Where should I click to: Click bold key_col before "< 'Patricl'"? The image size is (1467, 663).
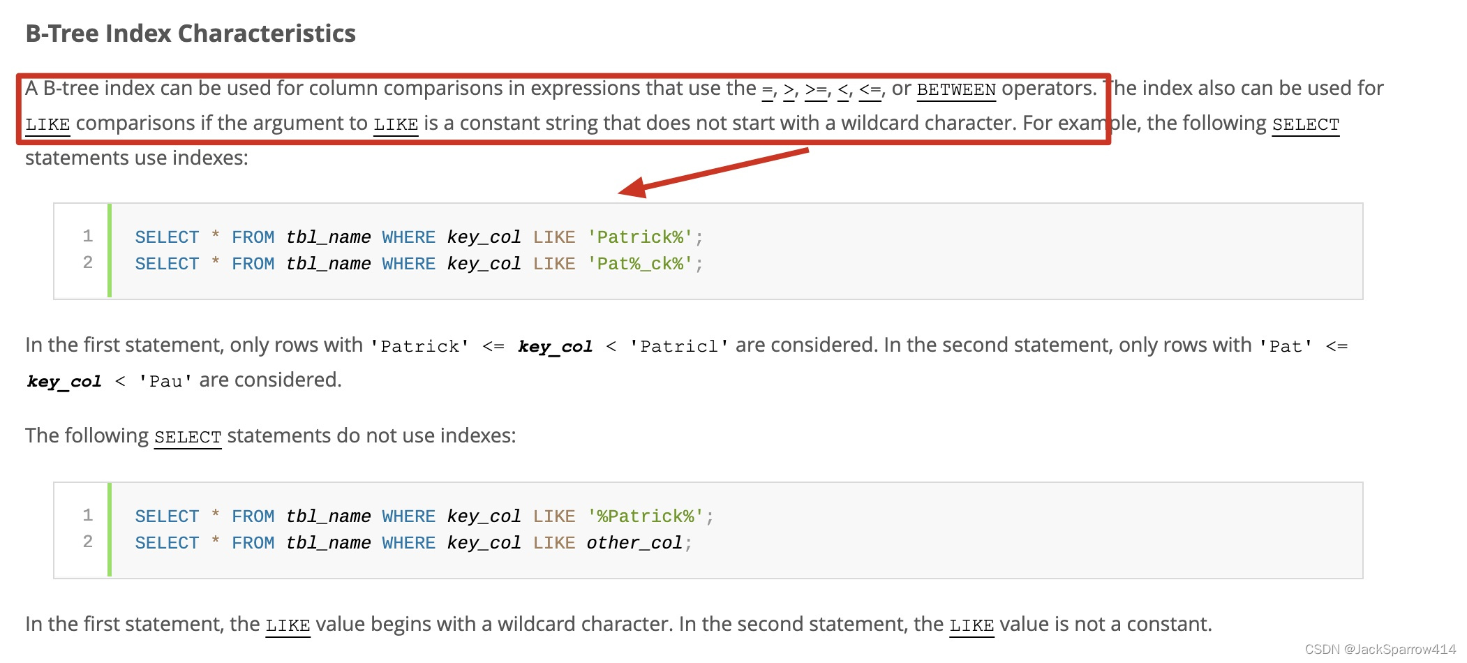[556, 347]
